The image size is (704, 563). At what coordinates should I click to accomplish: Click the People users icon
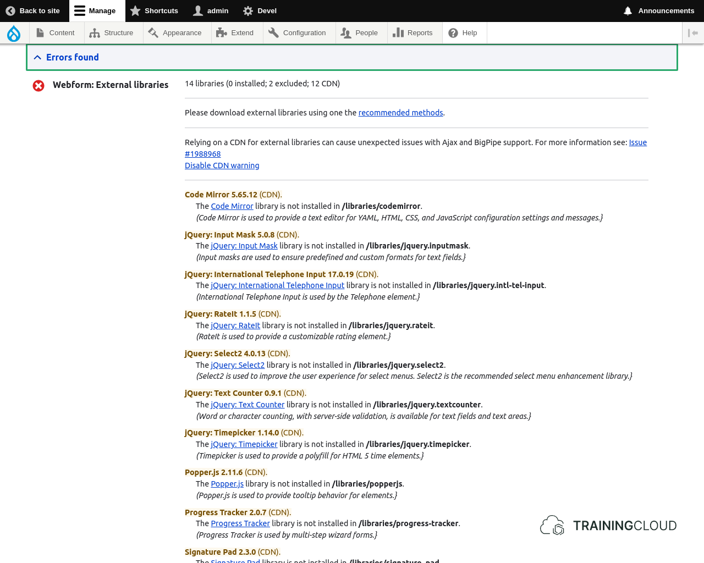346,33
